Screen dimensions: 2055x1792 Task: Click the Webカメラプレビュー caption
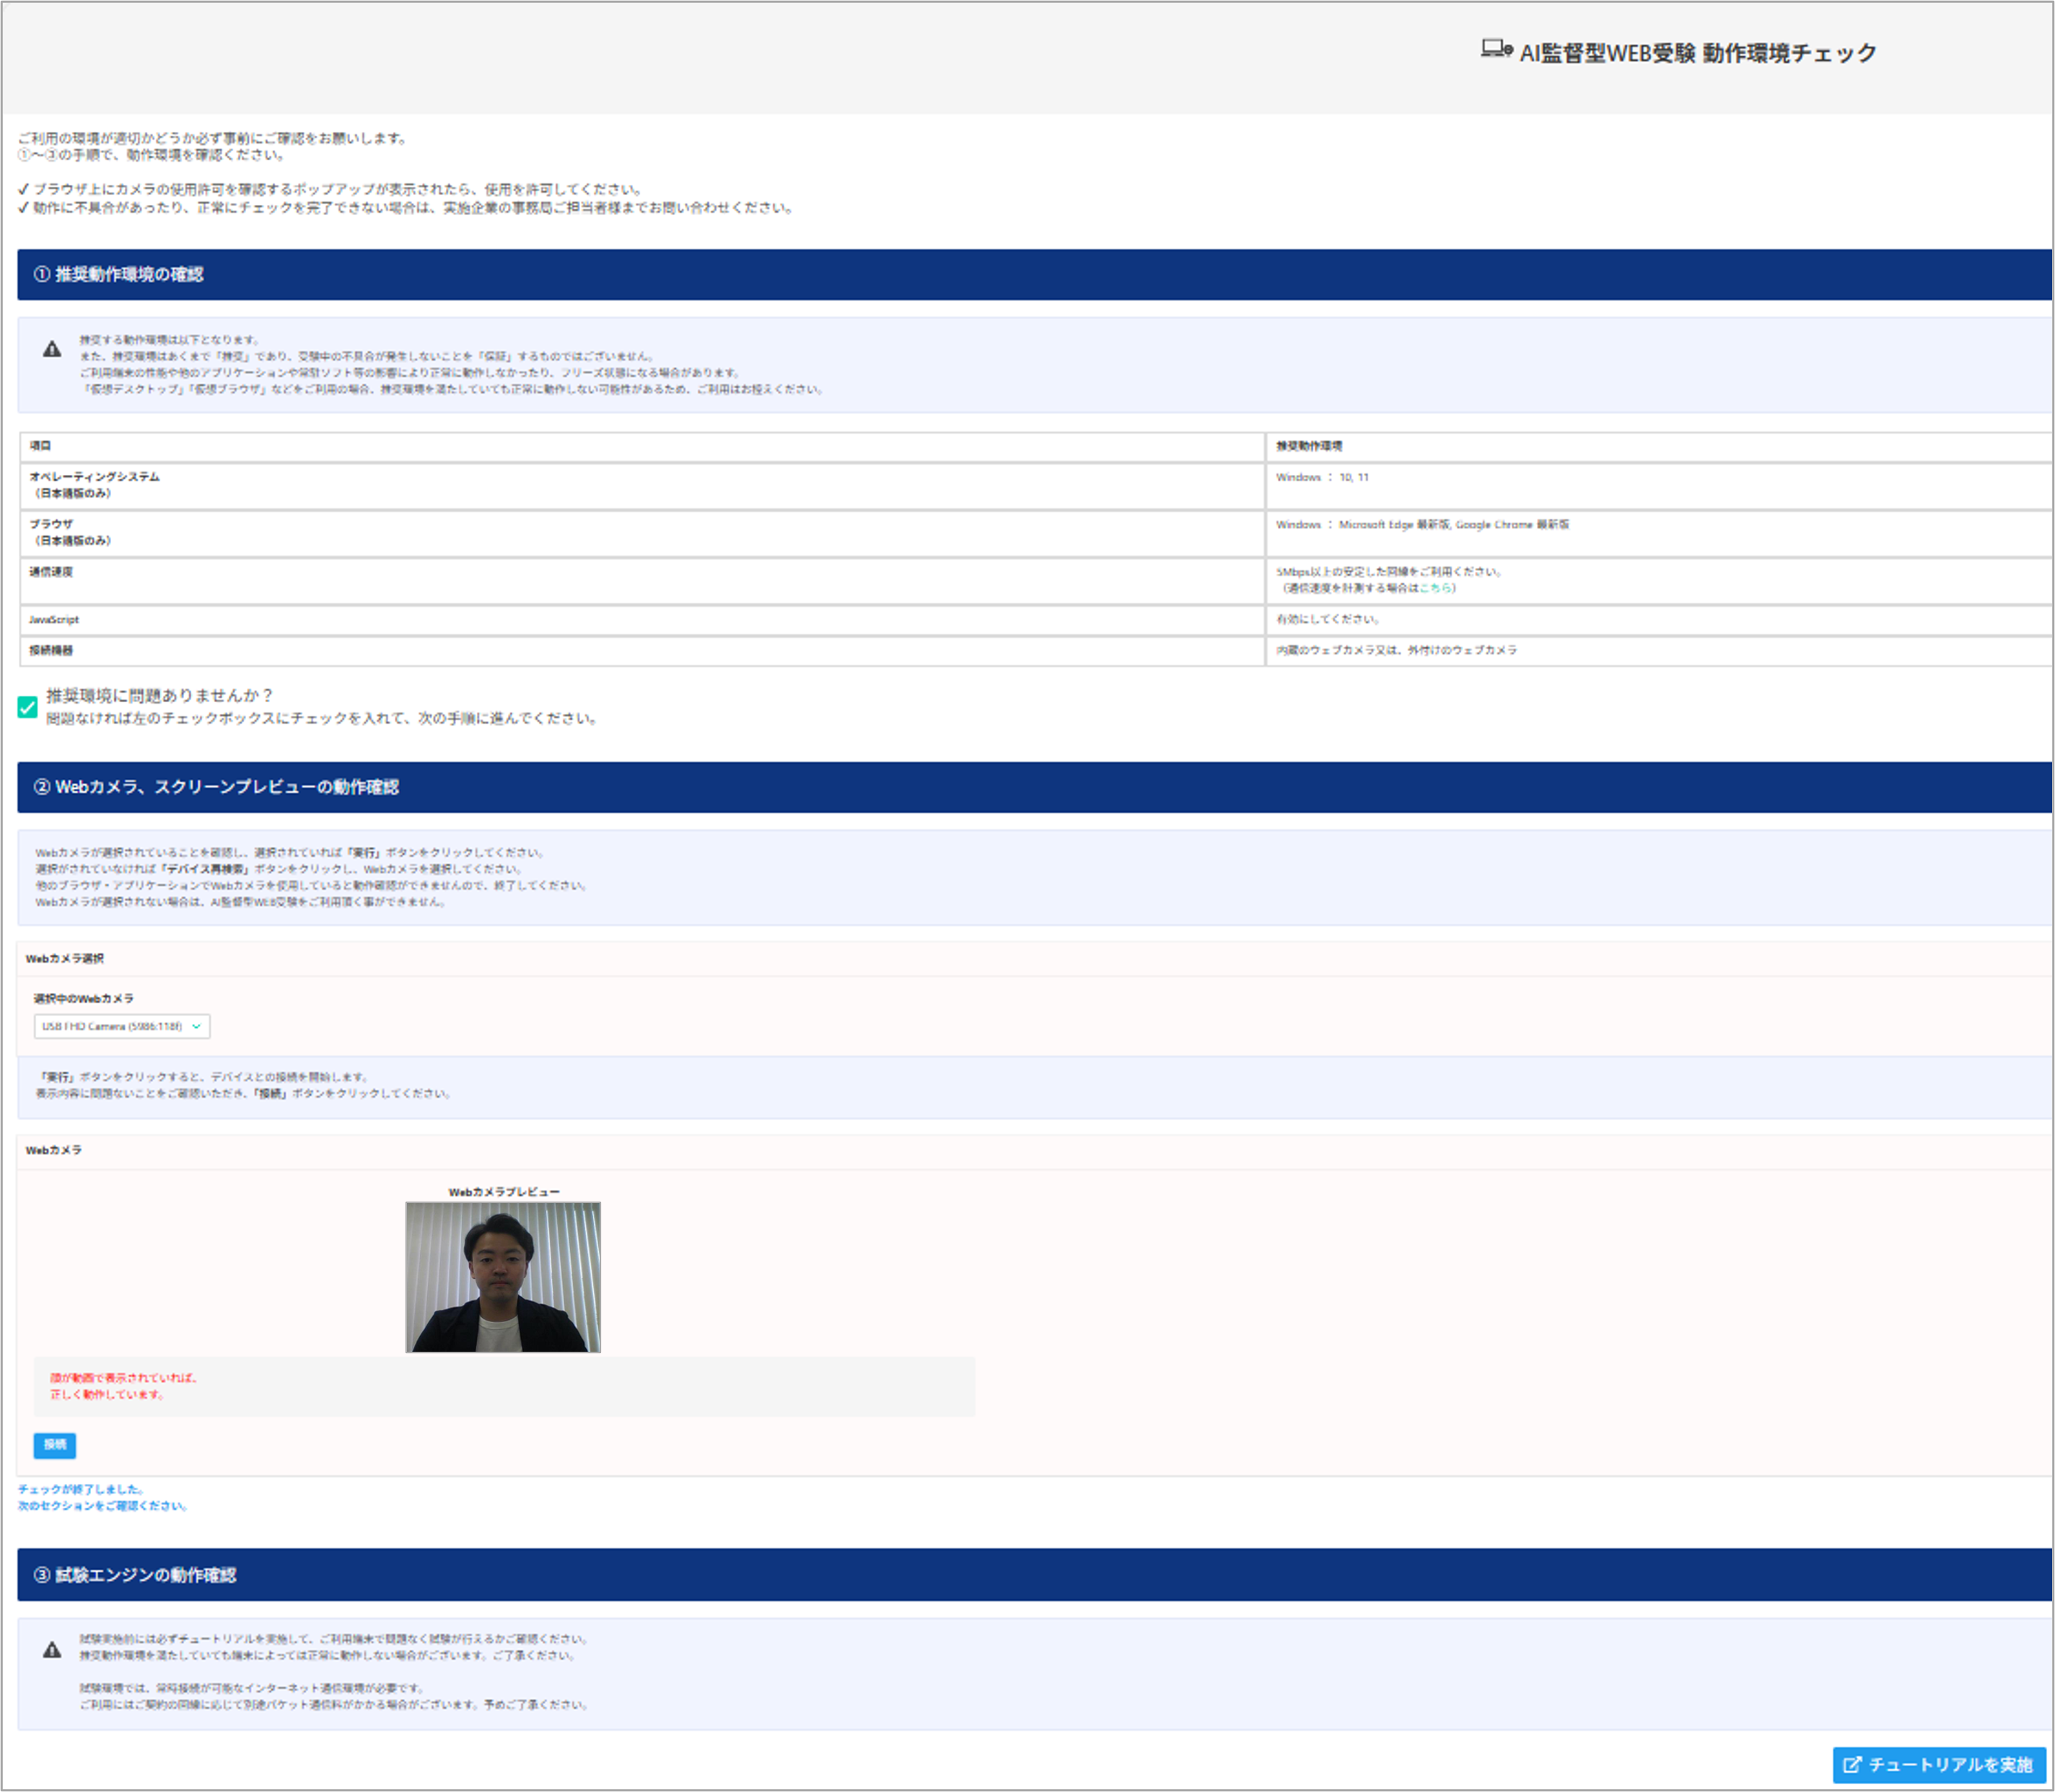[504, 1192]
